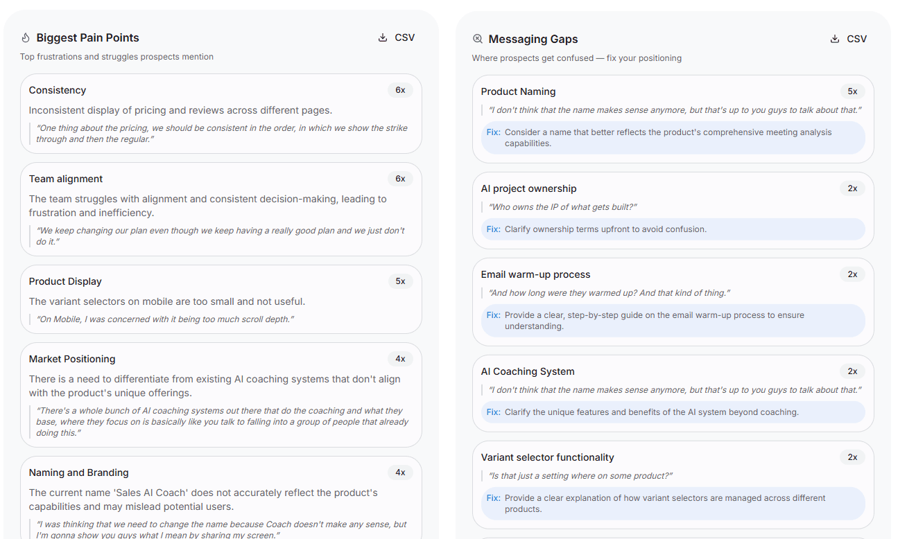907x539 pixels.
Task: Click the download icon next to CSV on Messaging Gaps
Action: tap(834, 39)
